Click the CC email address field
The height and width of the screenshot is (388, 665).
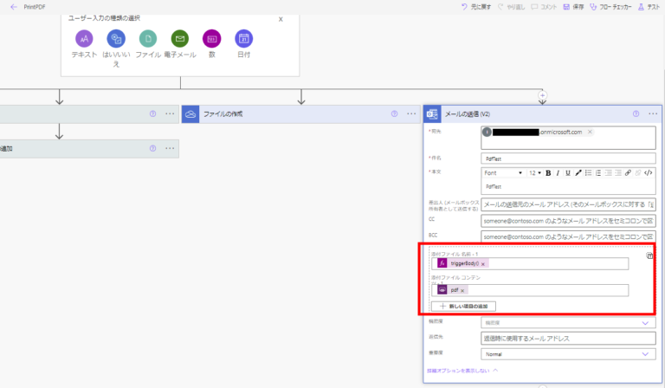tap(567, 220)
